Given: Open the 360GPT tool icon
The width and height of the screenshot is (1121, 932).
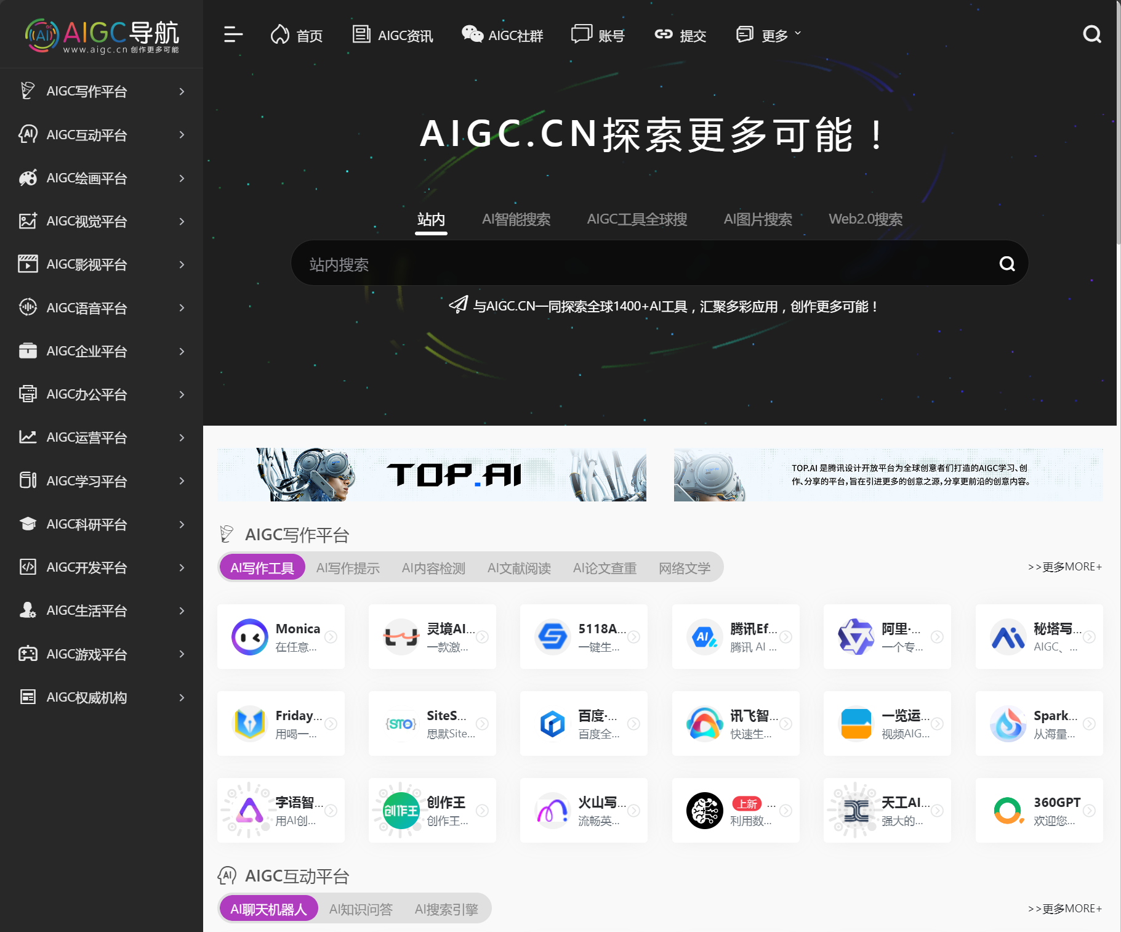Looking at the screenshot, I should [1008, 811].
